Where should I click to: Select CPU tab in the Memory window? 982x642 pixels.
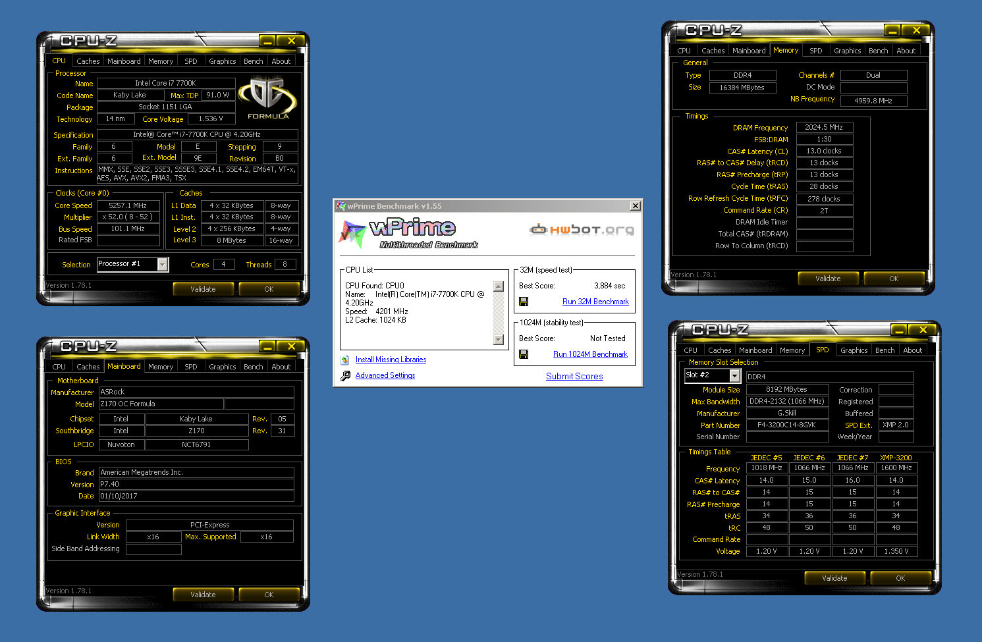(x=684, y=51)
